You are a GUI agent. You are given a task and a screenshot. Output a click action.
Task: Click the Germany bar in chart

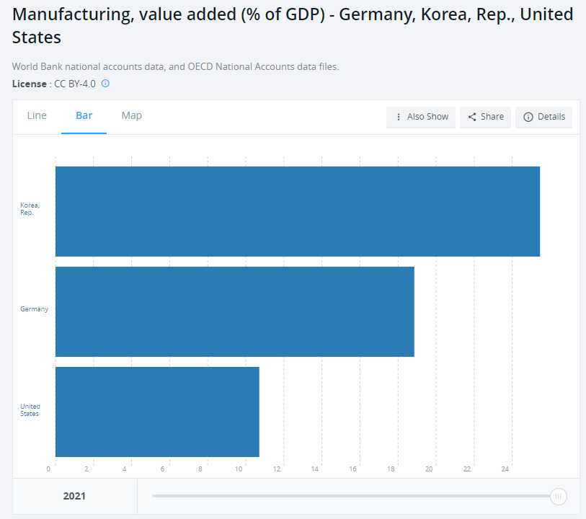[x=234, y=311]
